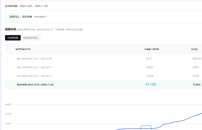Click the green 47.72万 sales value
The width and height of the screenshot is (202, 130).
click(x=151, y=85)
